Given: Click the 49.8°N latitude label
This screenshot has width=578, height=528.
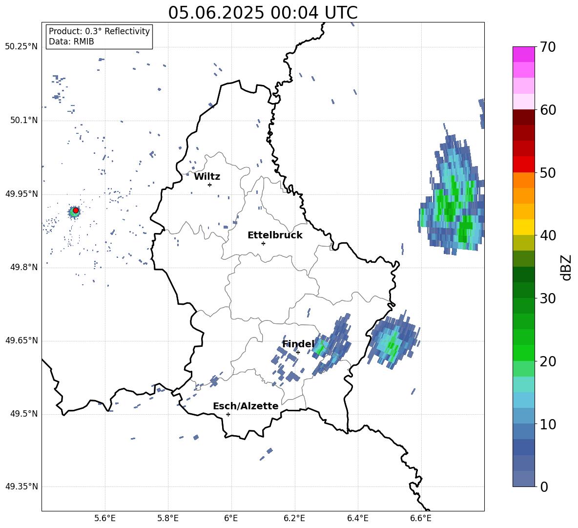Looking at the screenshot, I should [23, 267].
